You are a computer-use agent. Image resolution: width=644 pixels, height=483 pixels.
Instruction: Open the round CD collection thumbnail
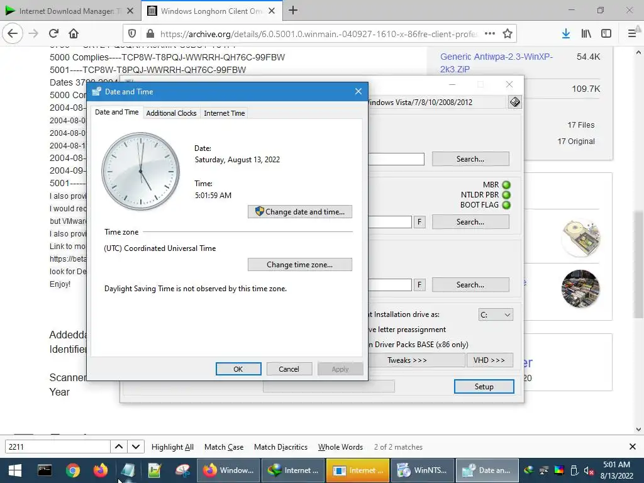pos(580,289)
